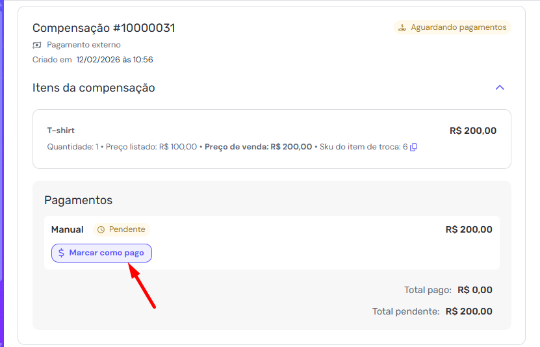Click the clock icon in Pendente badge
The image size is (540, 347).
click(101, 229)
